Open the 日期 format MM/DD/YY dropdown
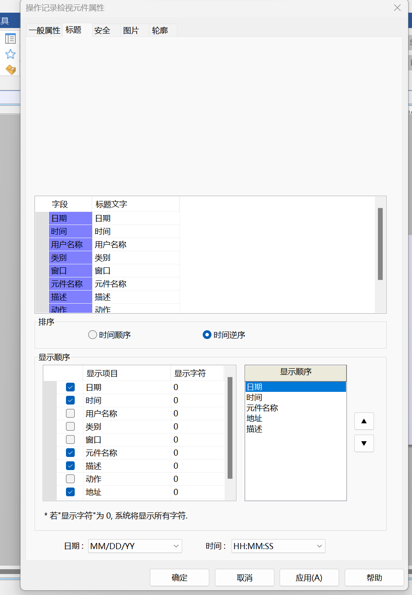412x595 pixels. [x=135, y=546]
